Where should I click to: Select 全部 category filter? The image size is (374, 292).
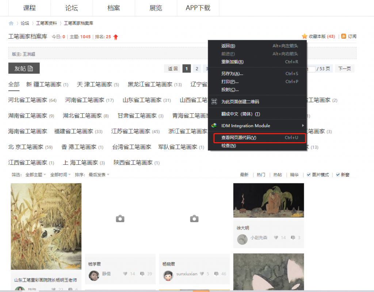(14, 84)
